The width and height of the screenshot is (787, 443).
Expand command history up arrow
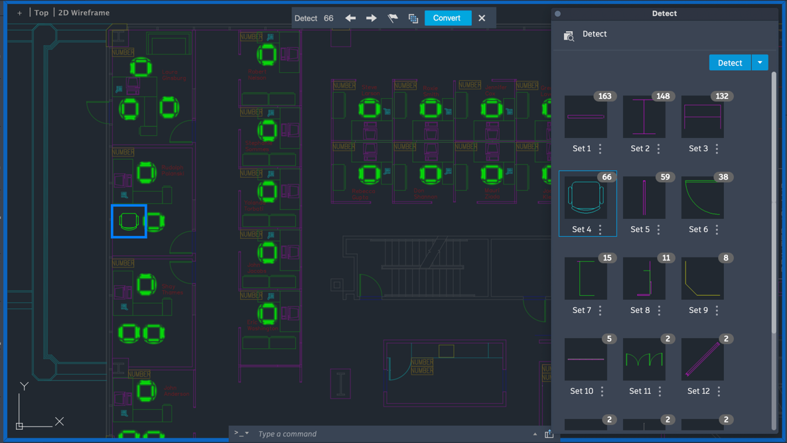point(535,434)
